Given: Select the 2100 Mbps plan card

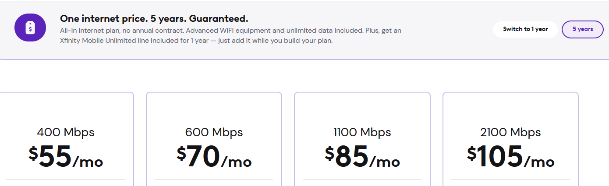Looking at the screenshot, I should pyautogui.click(x=510, y=139).
